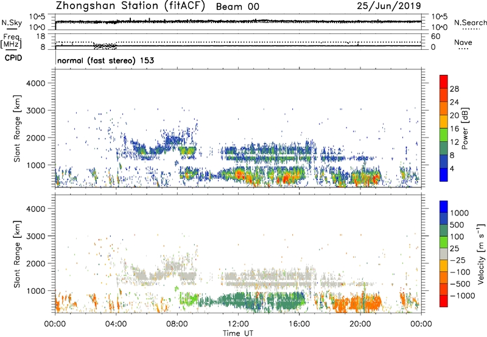
Task: Click the 4–8 dB blue Power swatch
Action: coord(444,161)
